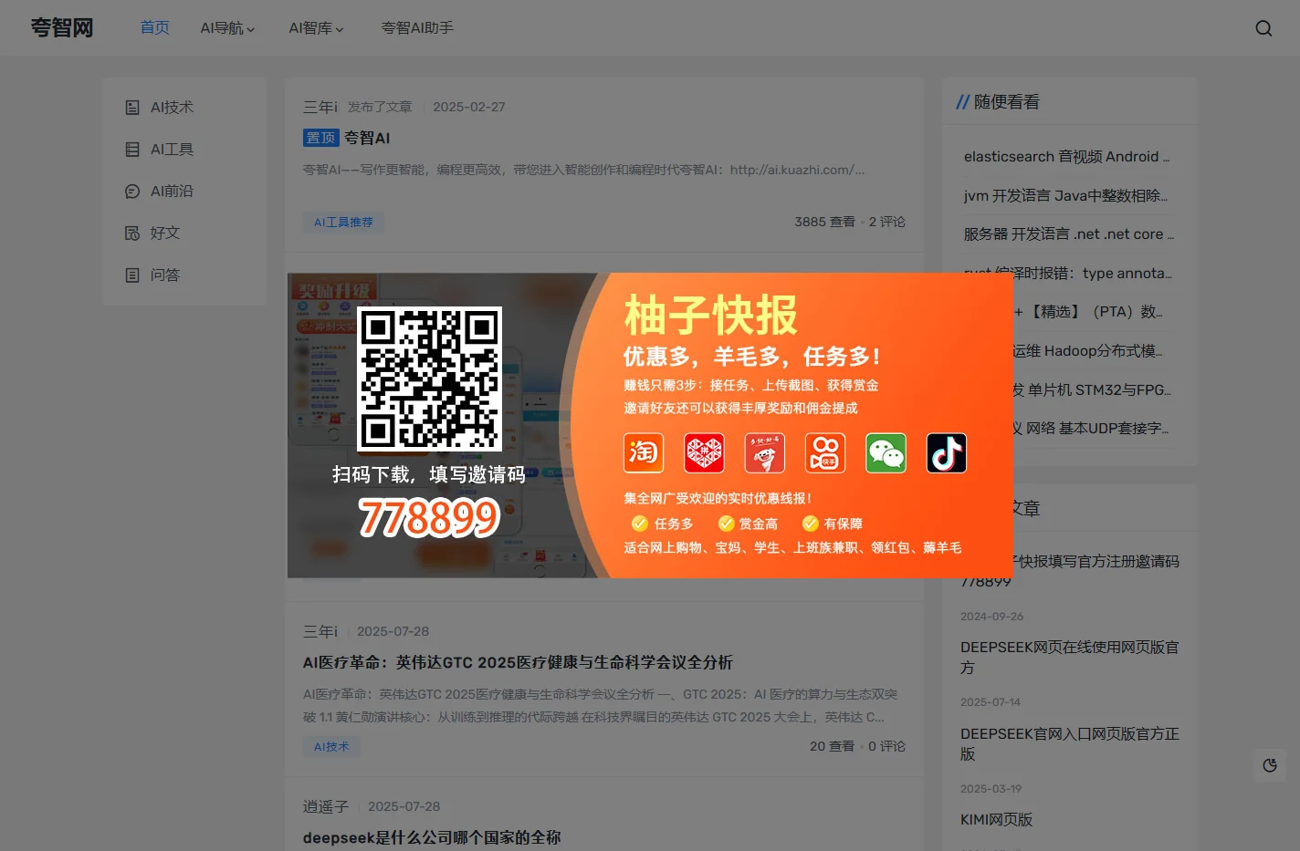Click the search magnifier icon in the header
This screenshot has width=1300, height=851.
click(1263, 28)
